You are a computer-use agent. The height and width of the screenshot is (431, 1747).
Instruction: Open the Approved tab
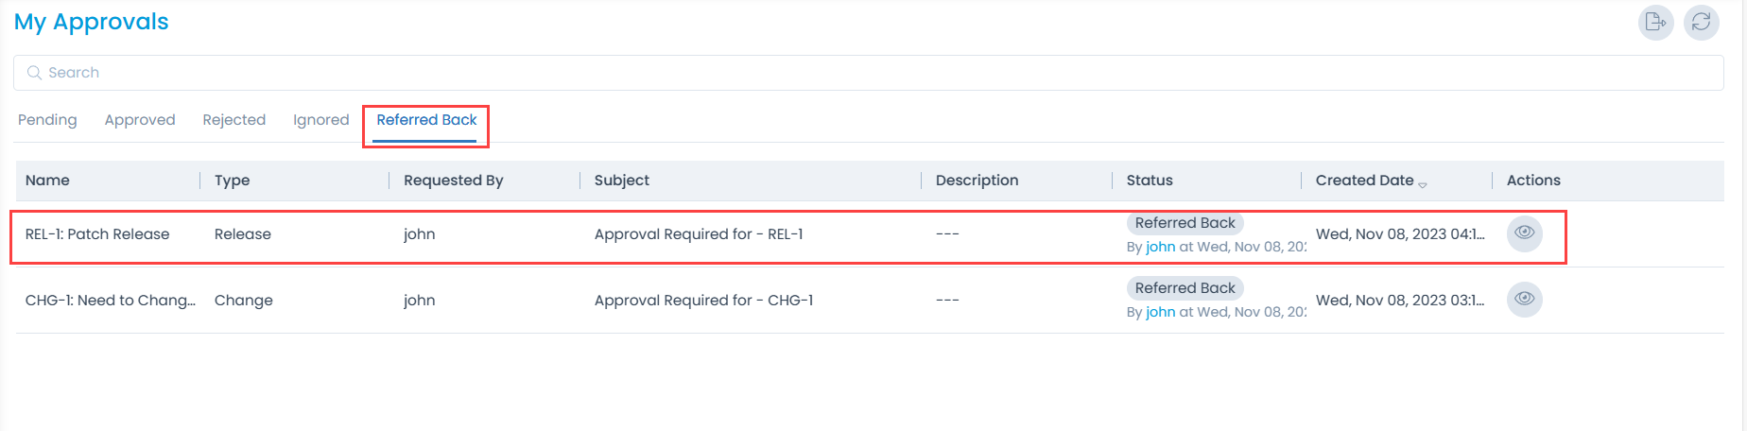pos(140,120)
